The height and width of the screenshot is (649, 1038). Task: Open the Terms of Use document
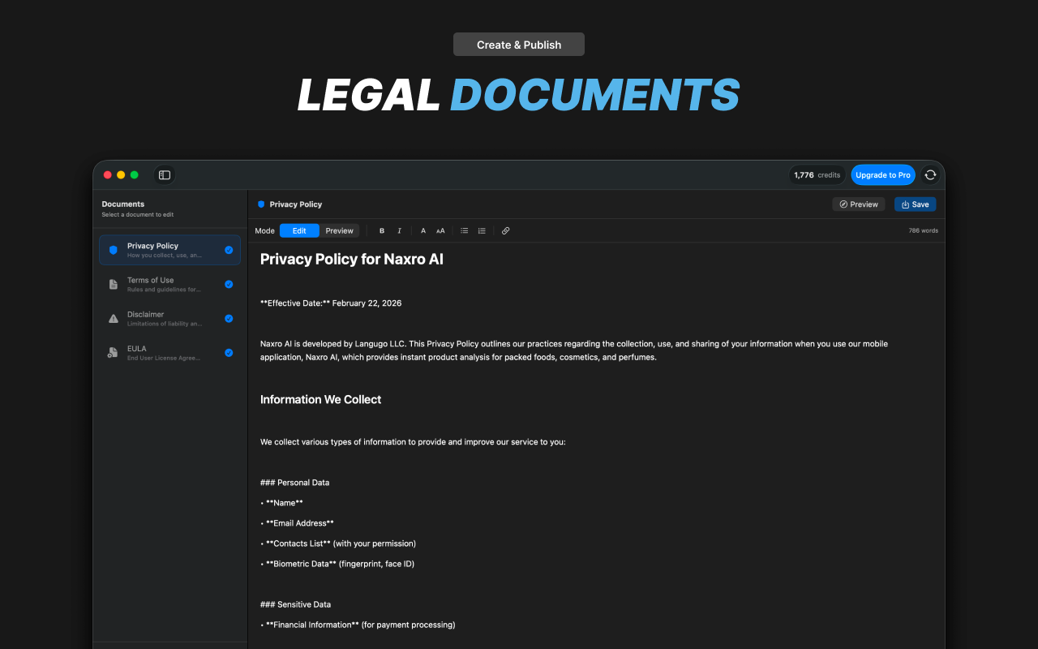pyautogui.click(x=170, y=284)
